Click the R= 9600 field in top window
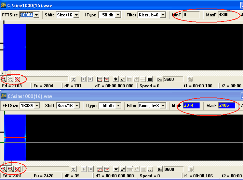243x180 pixels. (x=173, y=79)
